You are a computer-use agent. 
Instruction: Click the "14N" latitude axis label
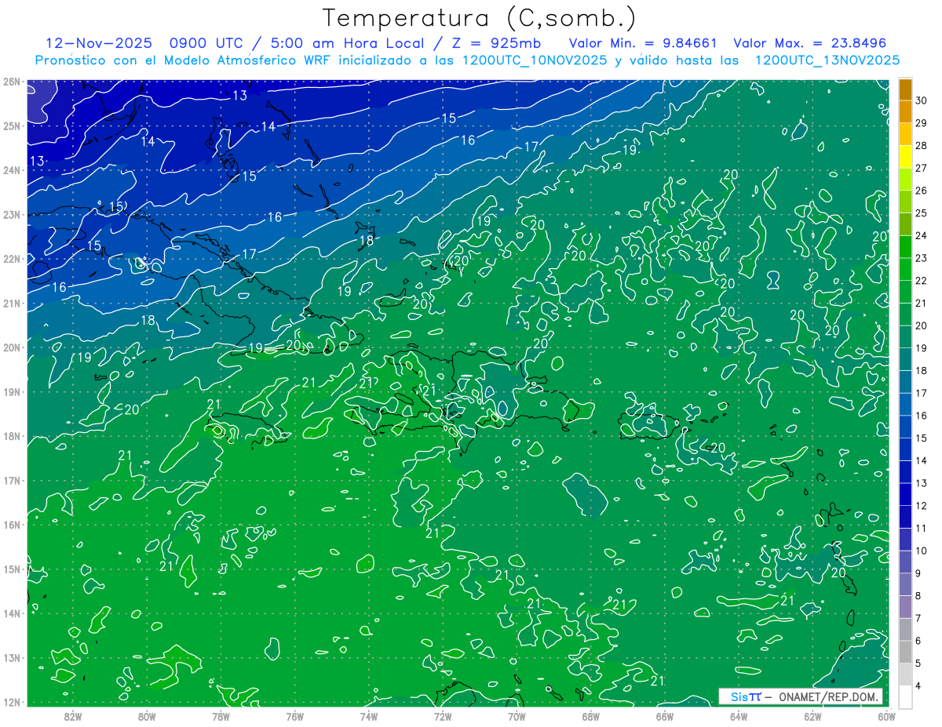pos(12,613)
